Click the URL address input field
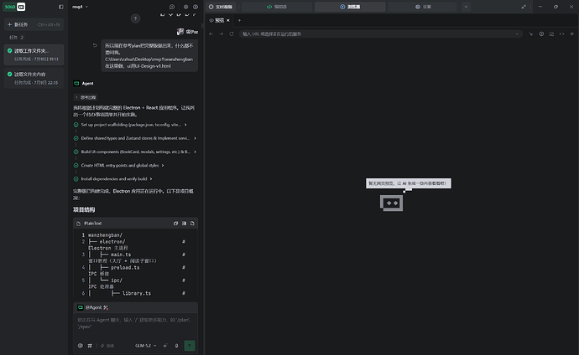Image resolution: width=579 pixels, height=355 pixels. pyautogui.click(x=380, y=33)
